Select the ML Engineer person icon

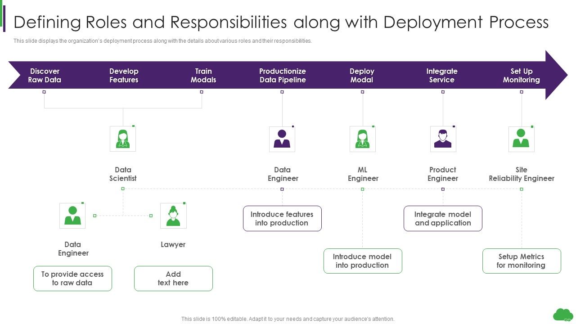click(x=363, y=139)
